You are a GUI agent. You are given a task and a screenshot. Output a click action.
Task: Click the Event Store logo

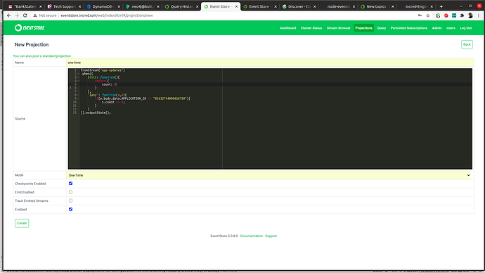tap(30, 28)
